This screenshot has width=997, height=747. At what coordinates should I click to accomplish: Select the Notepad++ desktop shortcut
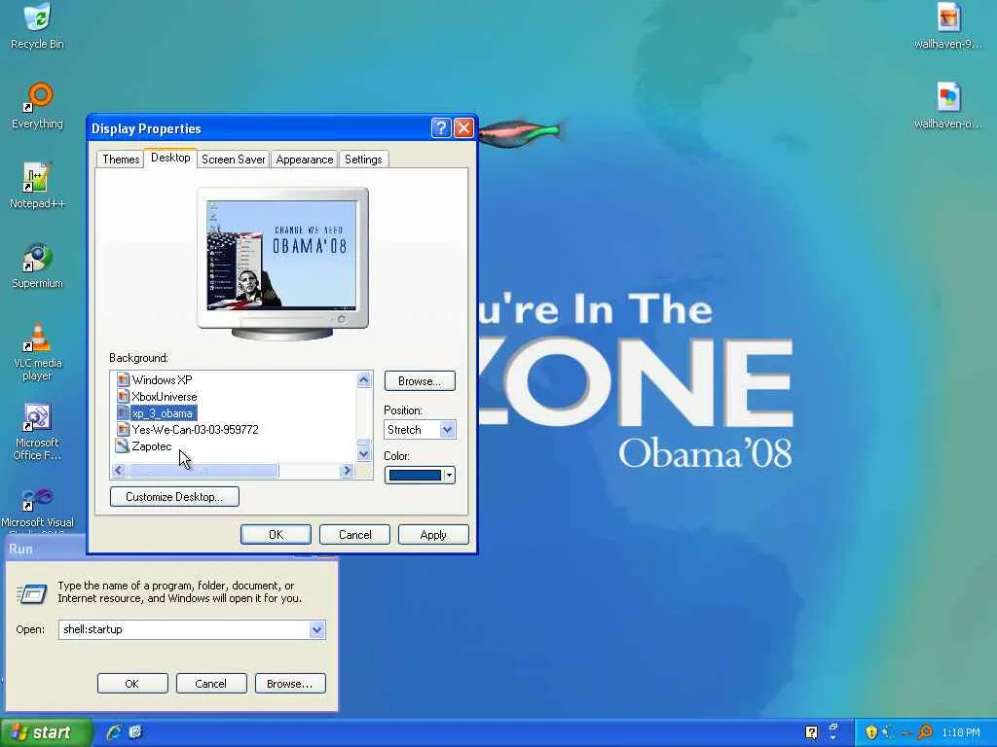(x=37, y=186)
